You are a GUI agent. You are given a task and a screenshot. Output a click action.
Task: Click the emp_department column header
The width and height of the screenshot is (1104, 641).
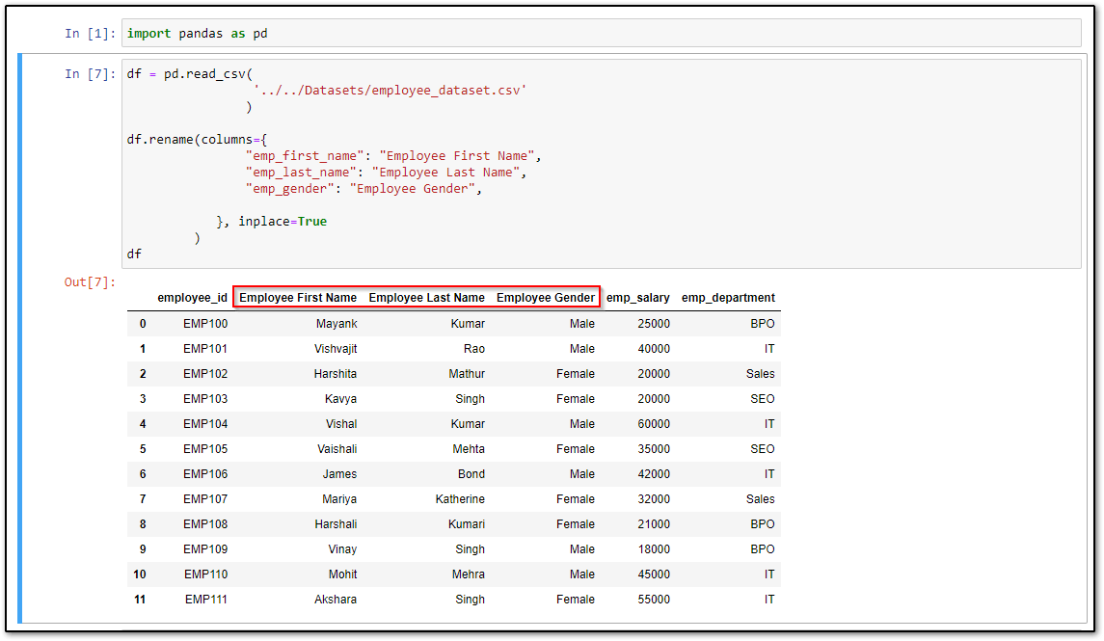pyautogui.click(x=728, y=297)
